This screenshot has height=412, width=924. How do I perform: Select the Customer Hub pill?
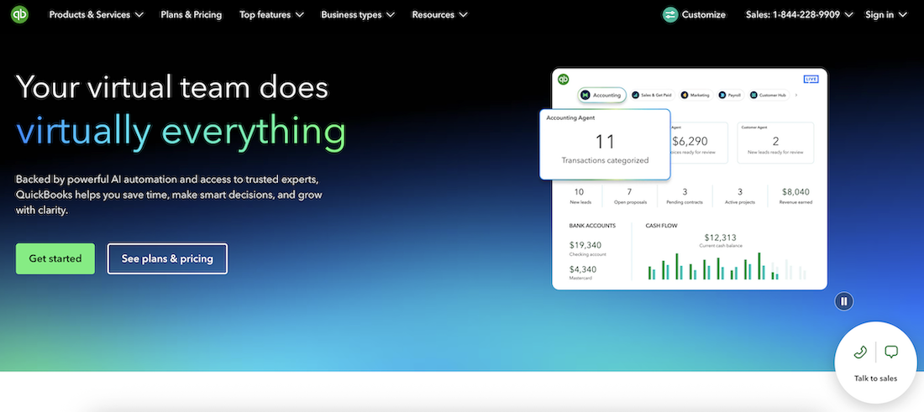coord(769,96)
